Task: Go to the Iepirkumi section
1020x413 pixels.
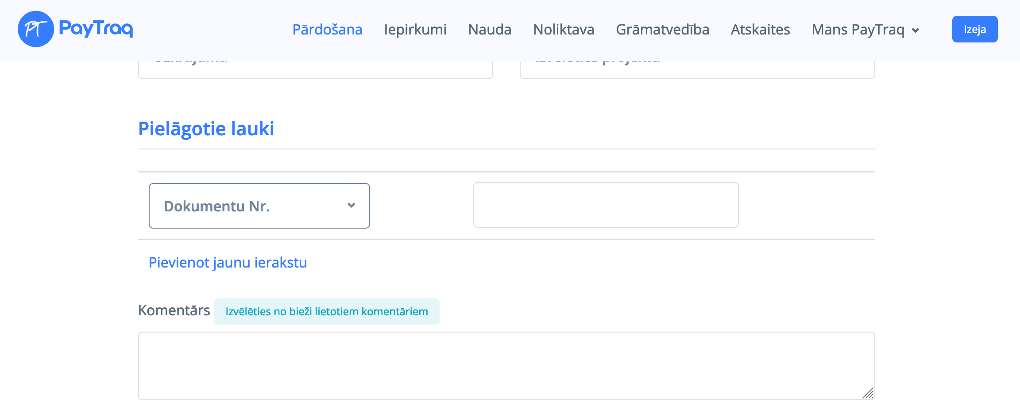Action: (415, 30)
